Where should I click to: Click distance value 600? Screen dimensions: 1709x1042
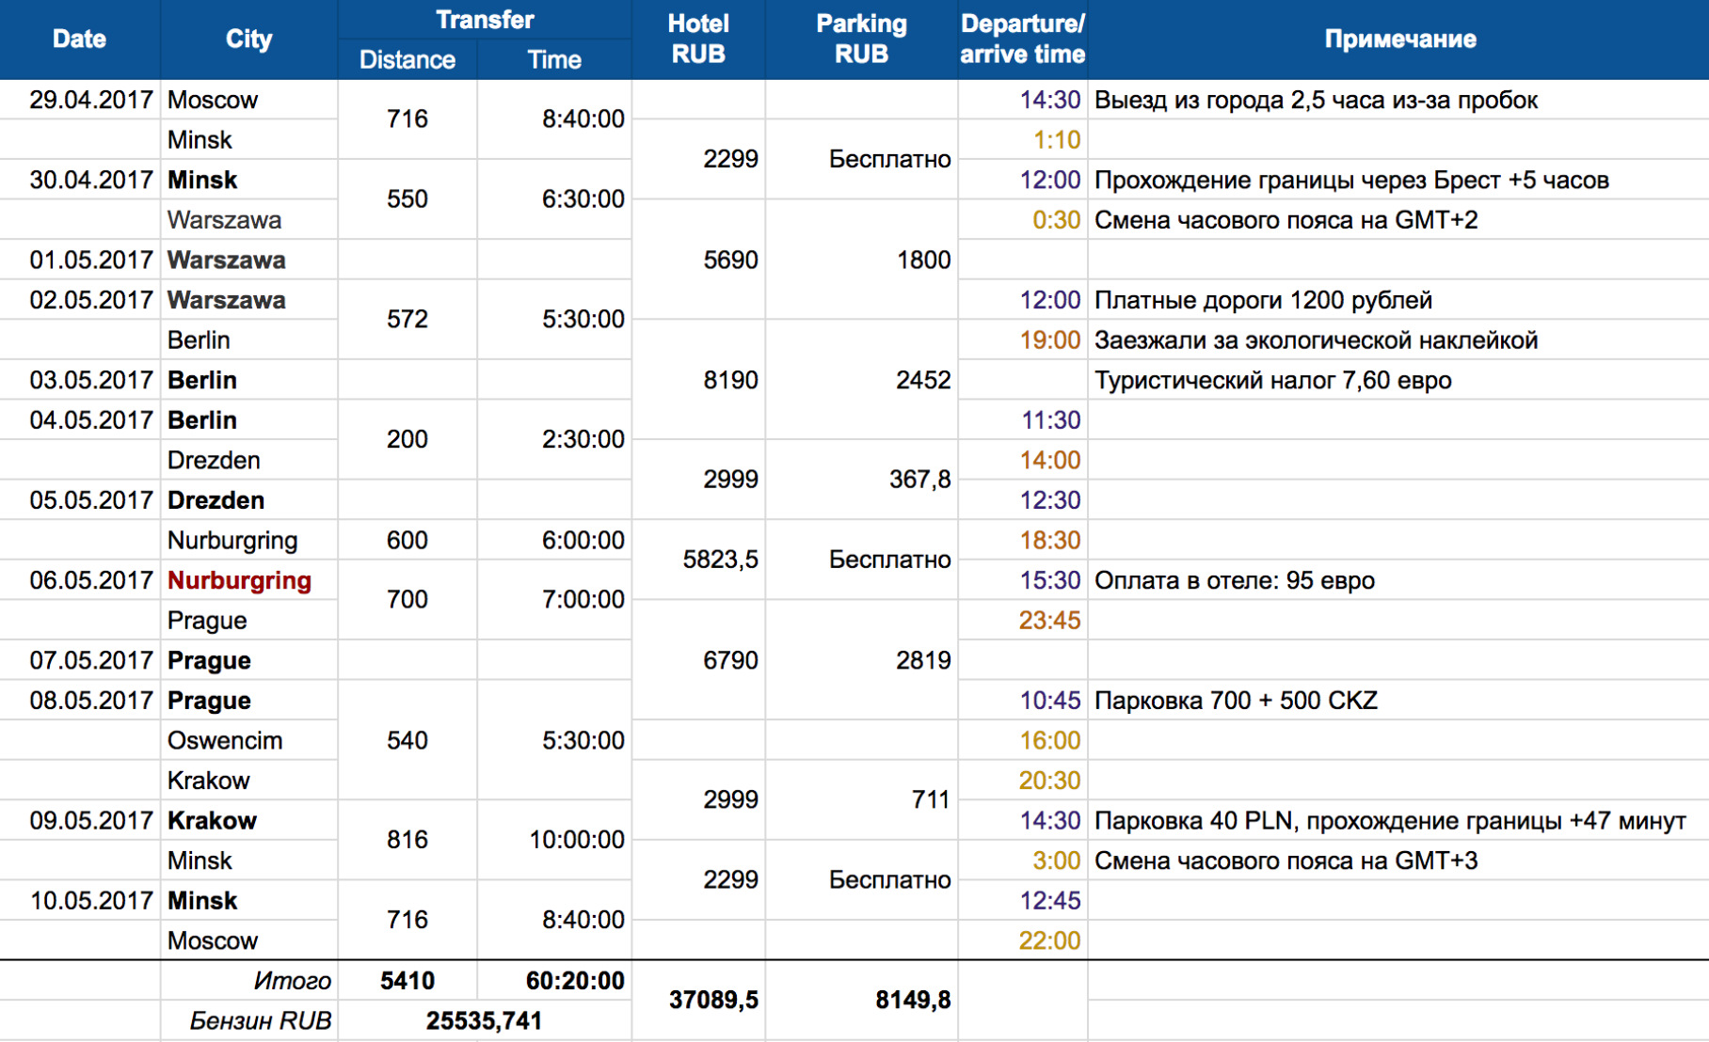[407, 540]
